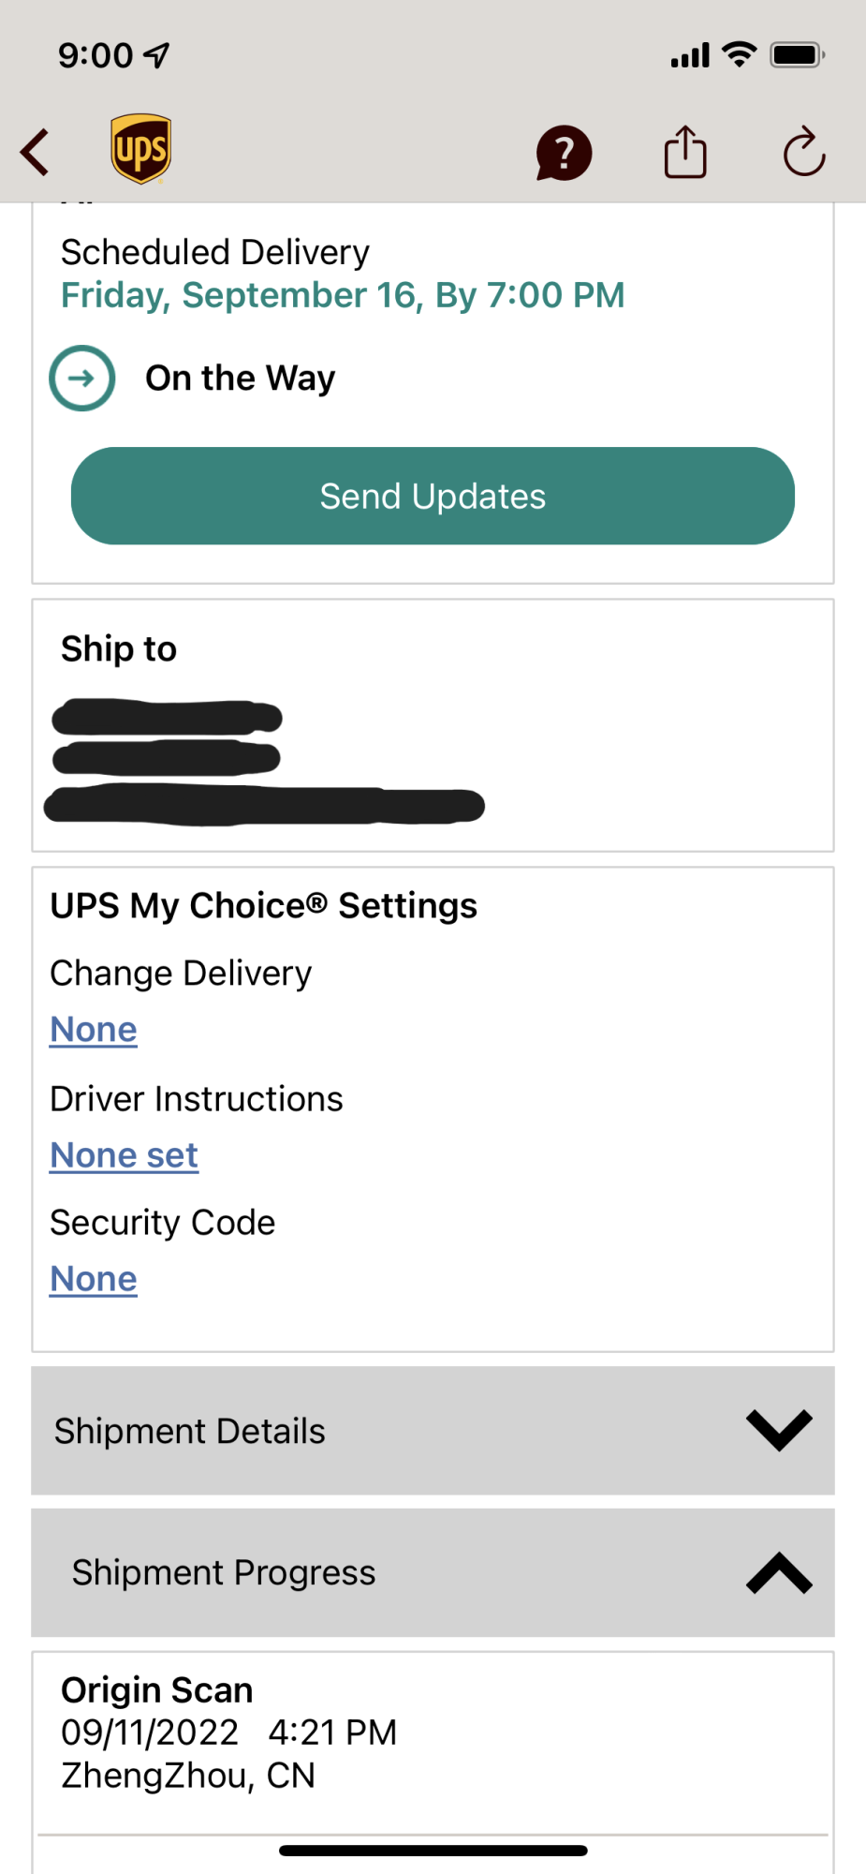This screenshot has width=866, height=1874.
Task: Tap the refresh icon
Action: (804, 152)
